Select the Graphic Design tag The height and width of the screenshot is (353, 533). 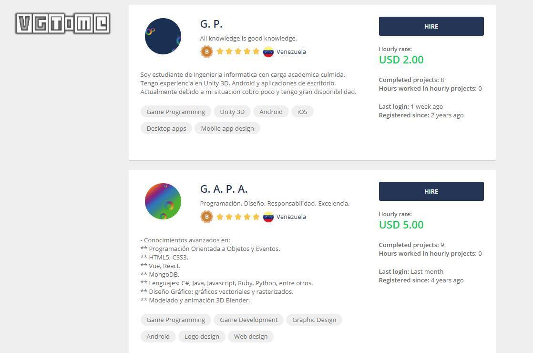(x=314, y=320)
